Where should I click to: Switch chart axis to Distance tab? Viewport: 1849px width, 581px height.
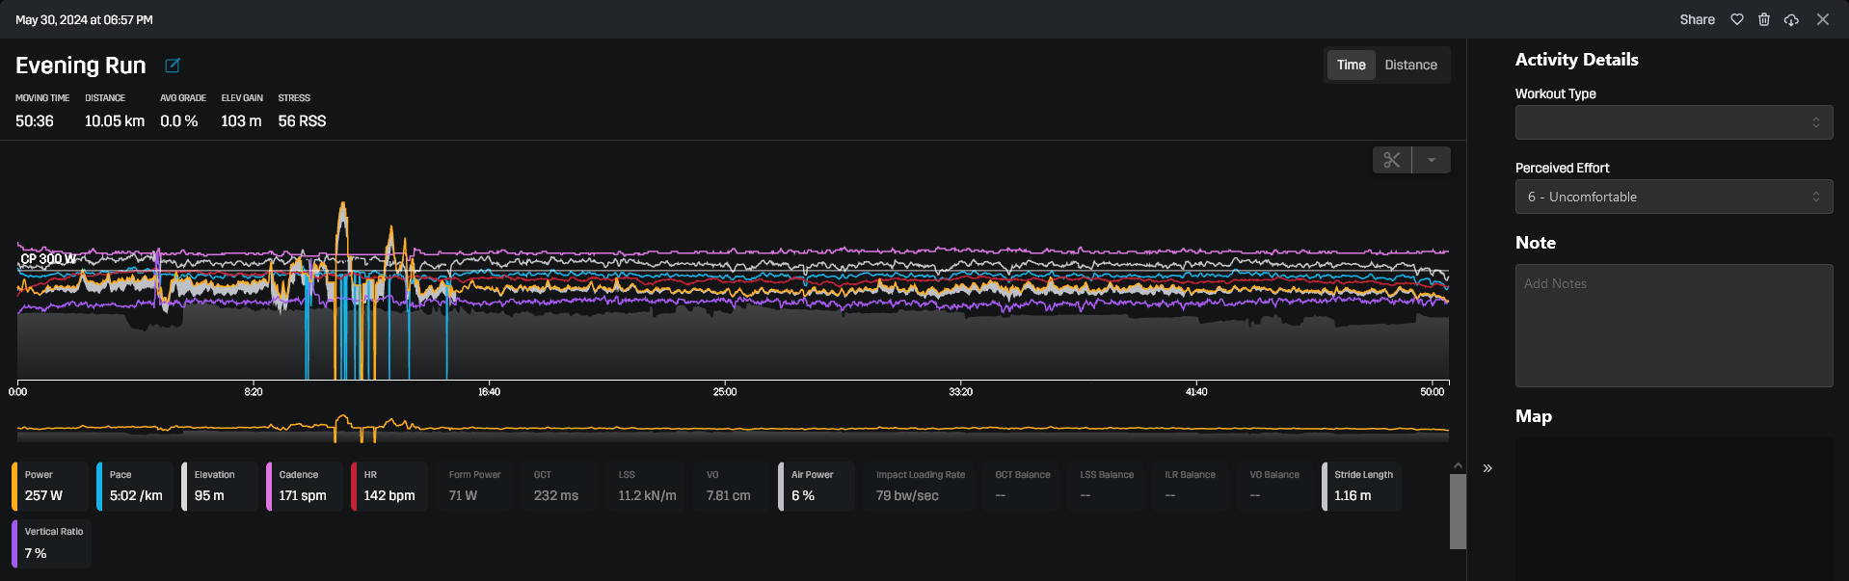click(x=1410, y=65)
